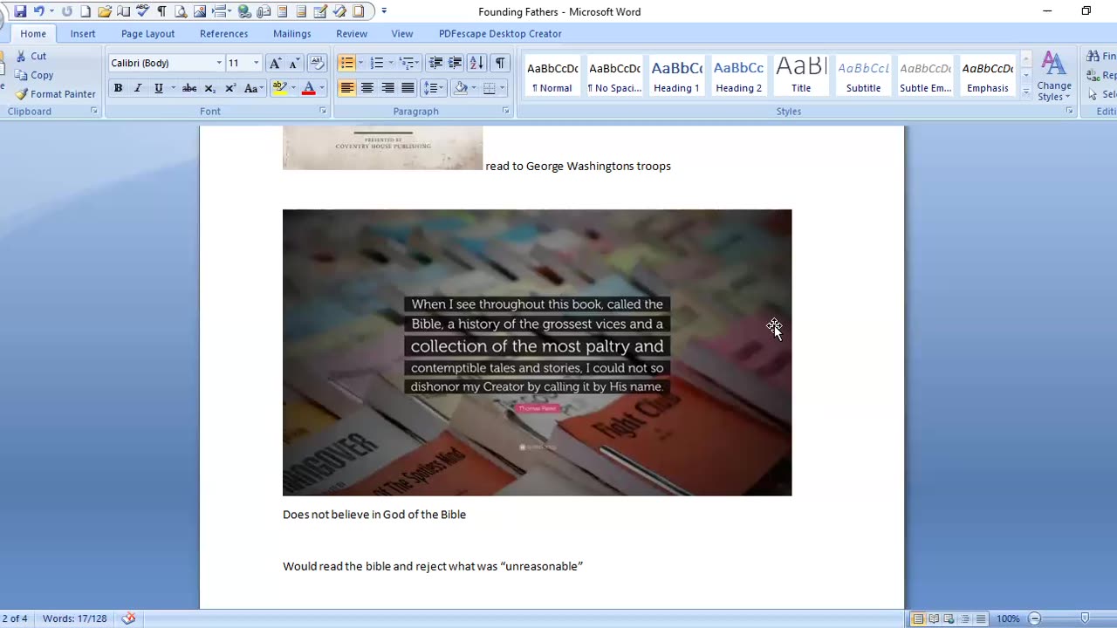The image size is (1117, 628).
Task: Open the font size dropdown
Action: [256, 63]
